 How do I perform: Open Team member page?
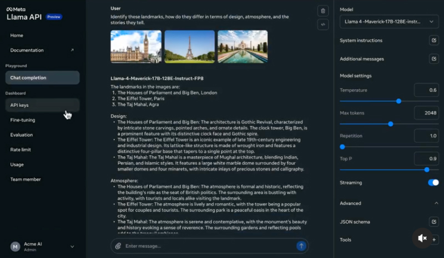(x=26, y=179)
